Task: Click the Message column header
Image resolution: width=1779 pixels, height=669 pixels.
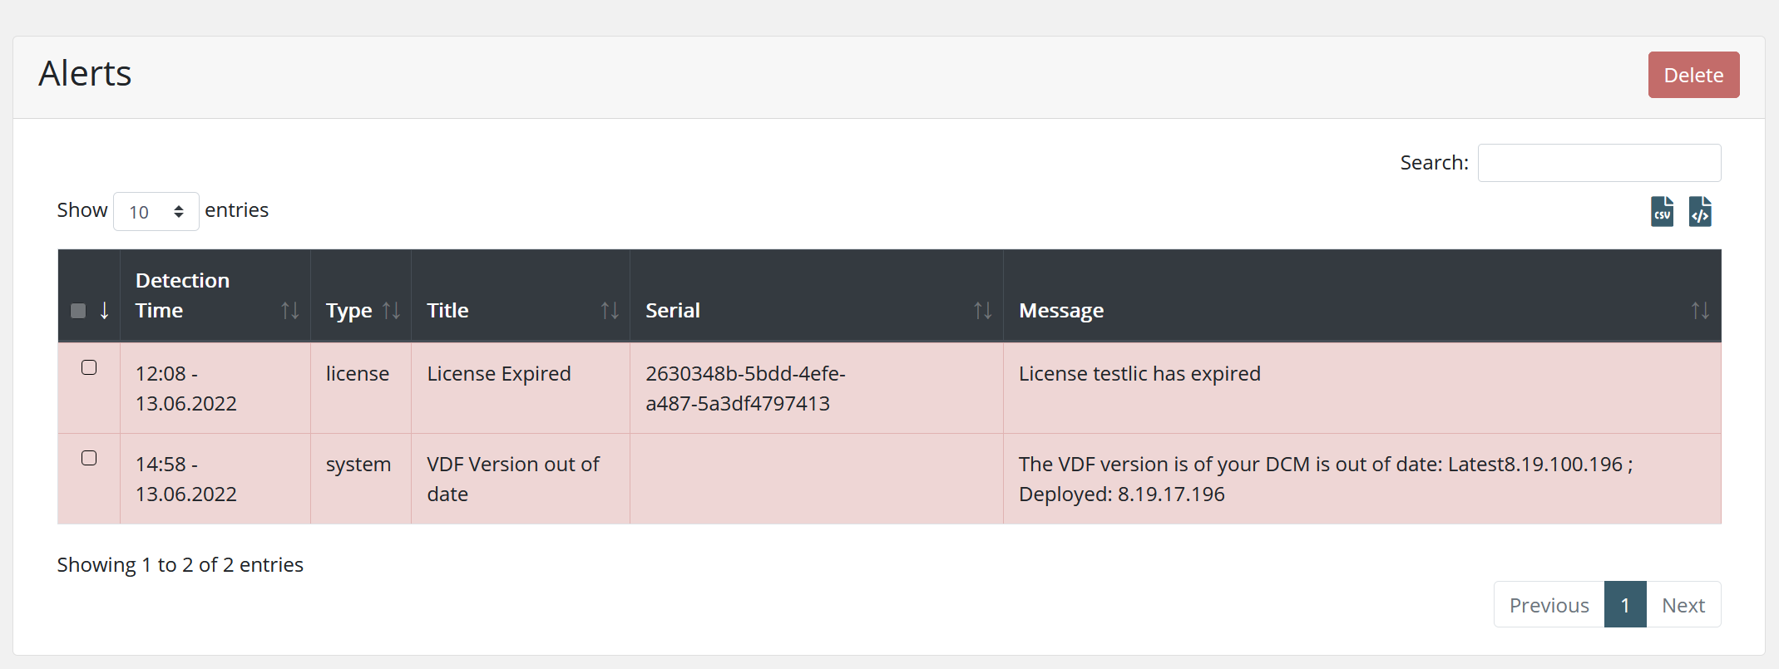Action: [1061, 311]
